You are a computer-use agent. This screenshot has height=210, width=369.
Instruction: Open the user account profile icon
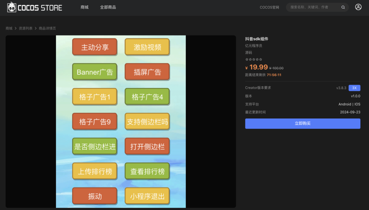(358, 7)
